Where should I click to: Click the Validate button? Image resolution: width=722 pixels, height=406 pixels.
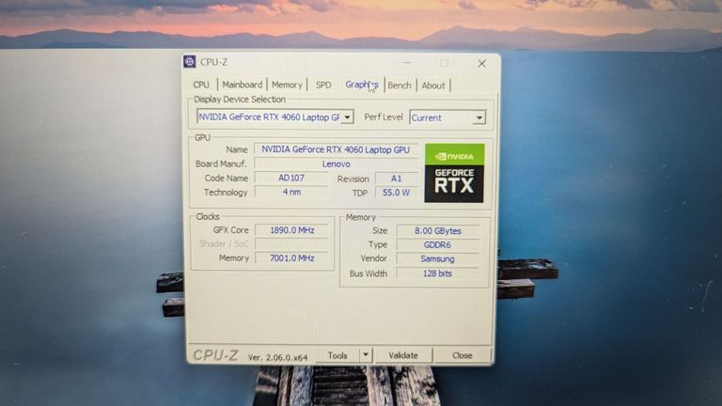[403, 355]
